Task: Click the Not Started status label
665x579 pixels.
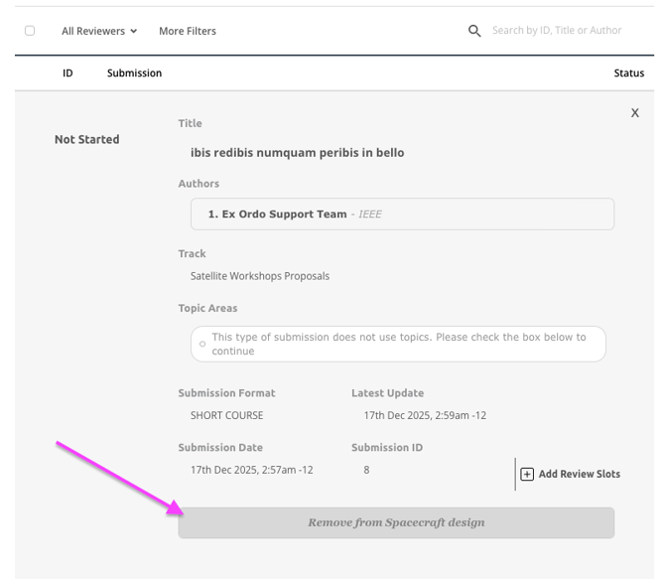Action: click(86, 140)
